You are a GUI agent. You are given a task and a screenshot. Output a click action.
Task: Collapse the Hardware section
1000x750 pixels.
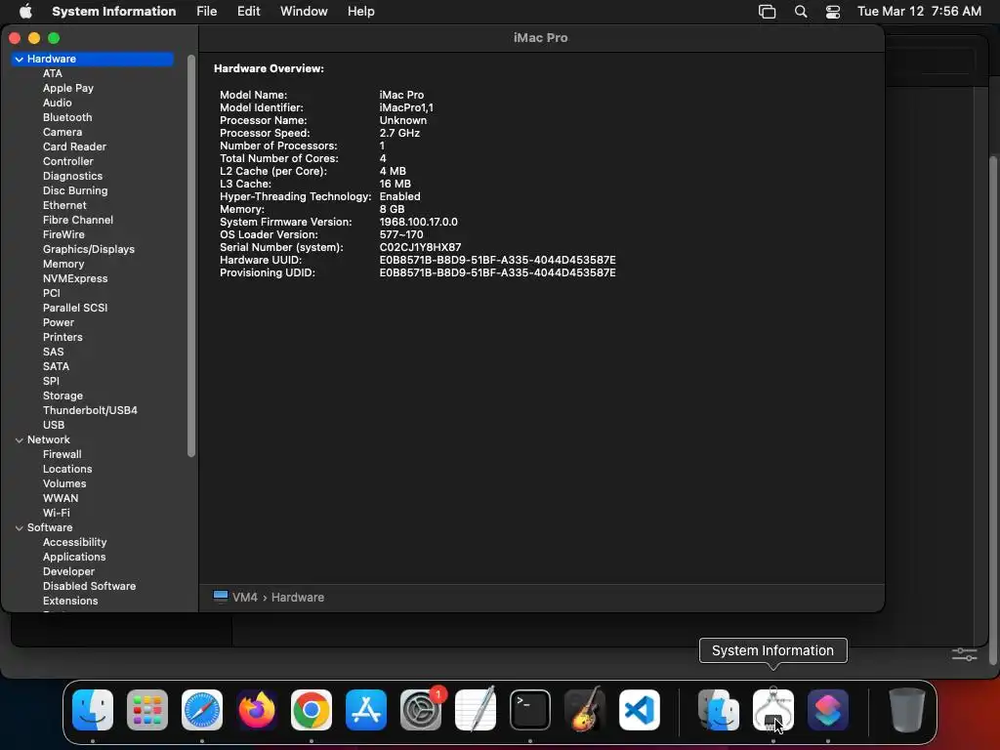pyautogui.click(x=20, y=59)
